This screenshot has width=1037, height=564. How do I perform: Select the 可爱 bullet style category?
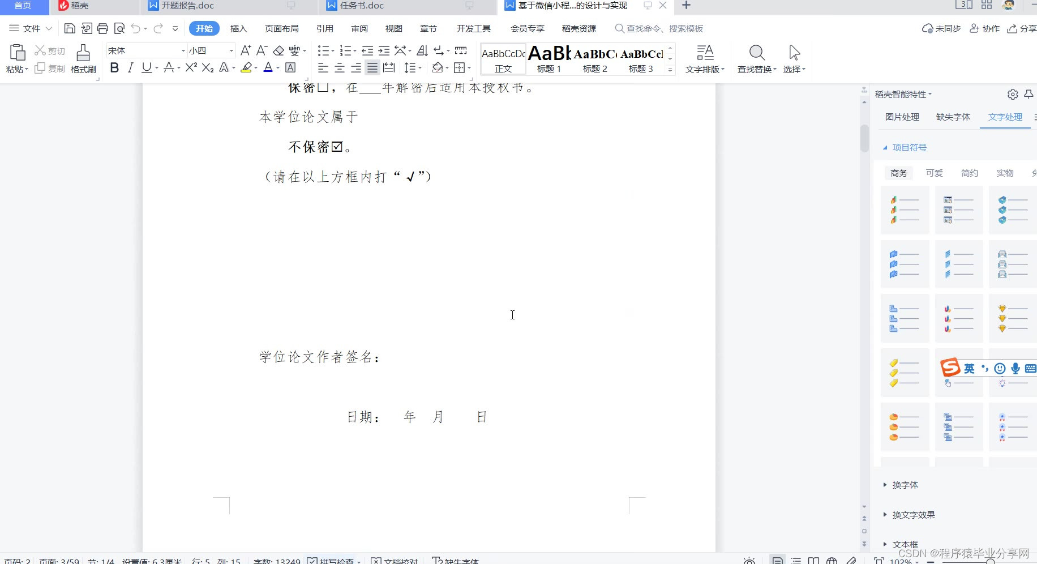(935, 173)
